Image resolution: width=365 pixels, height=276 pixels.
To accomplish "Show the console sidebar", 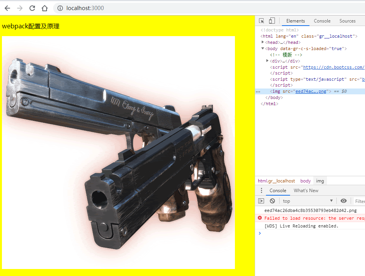I will coord(261,201).
